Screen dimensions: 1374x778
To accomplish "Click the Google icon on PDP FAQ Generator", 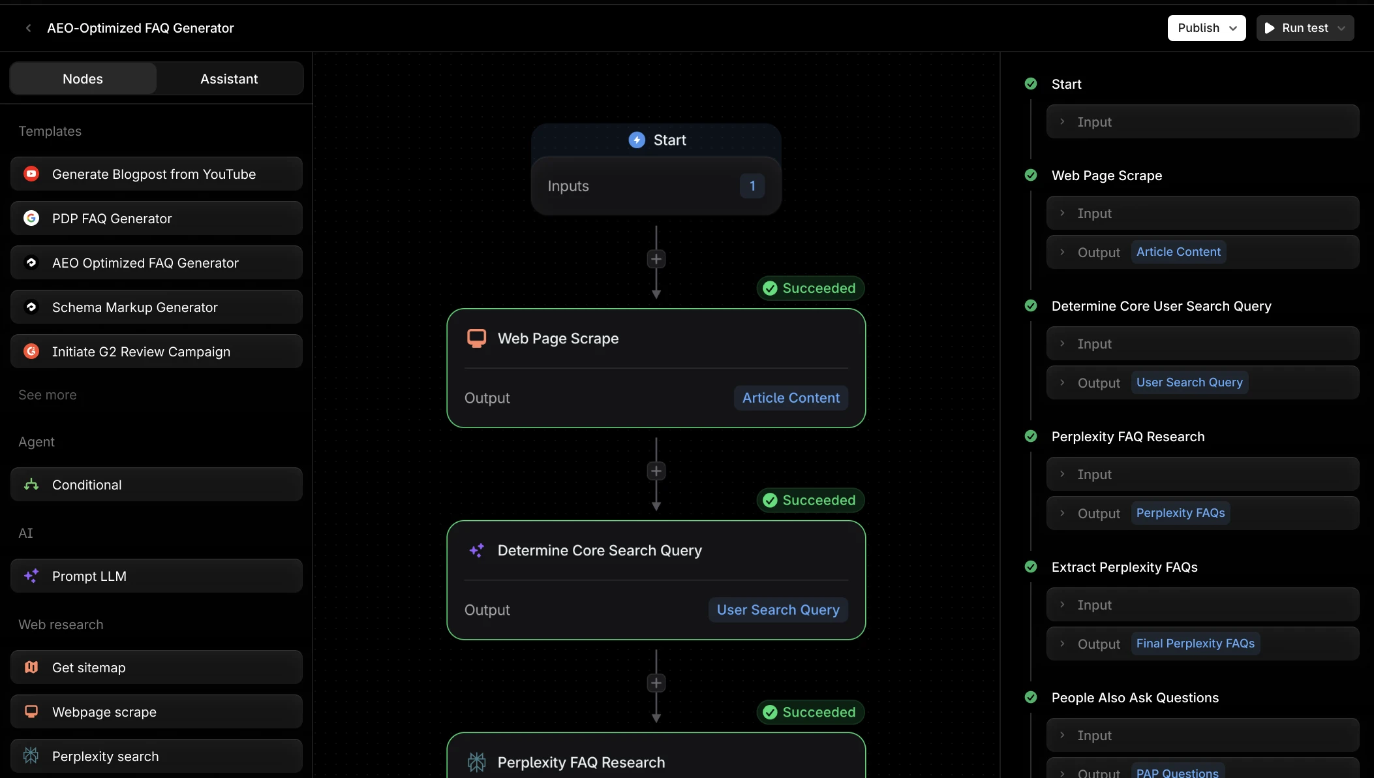I will click(x=31, y=218).
